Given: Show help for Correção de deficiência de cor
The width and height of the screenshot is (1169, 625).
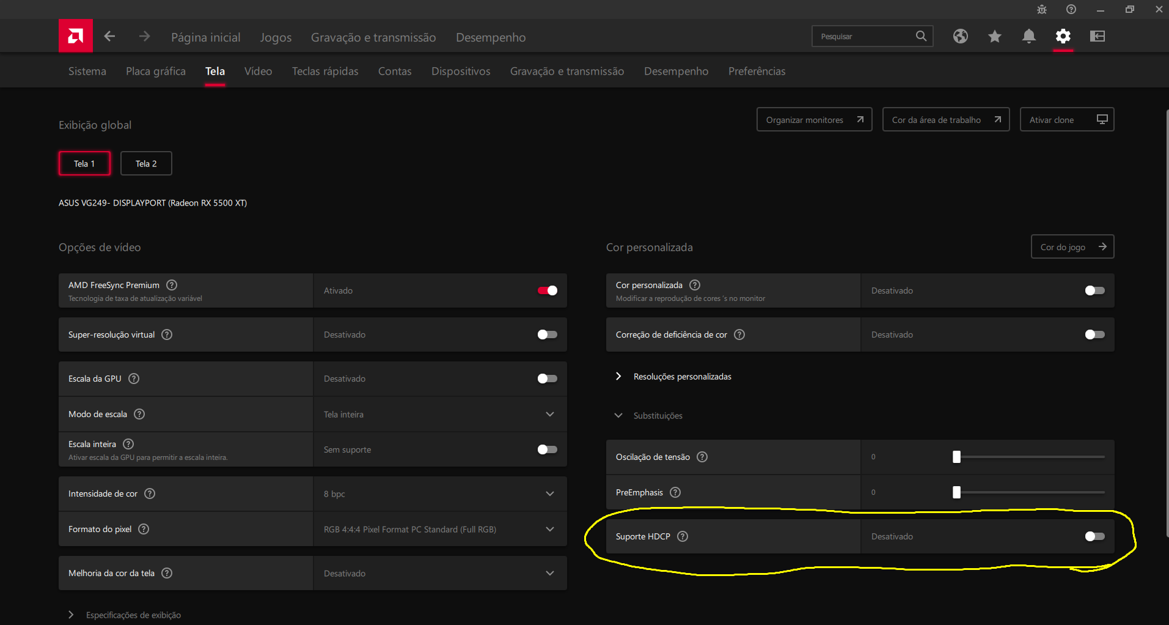Looking at the screenshot, I should [739, 335].
